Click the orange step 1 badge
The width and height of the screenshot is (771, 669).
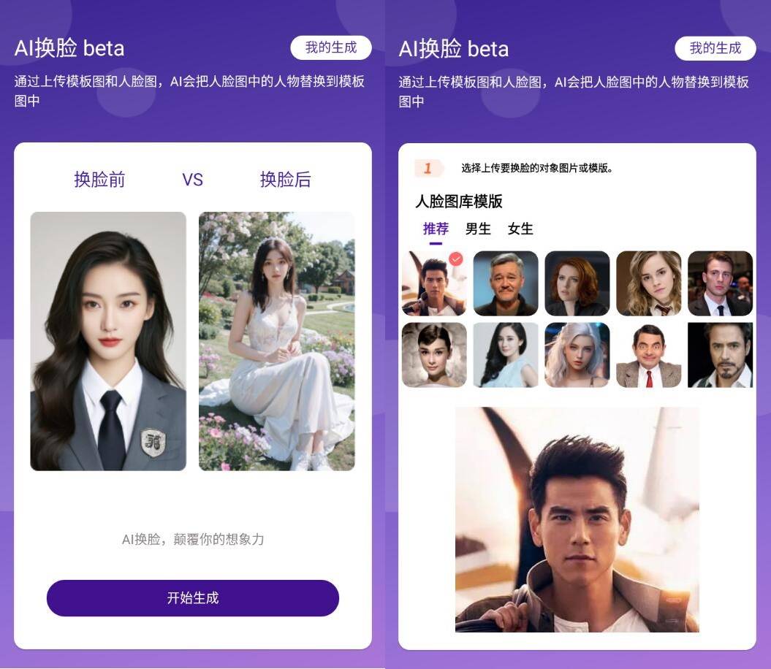[x=429, y=168]
